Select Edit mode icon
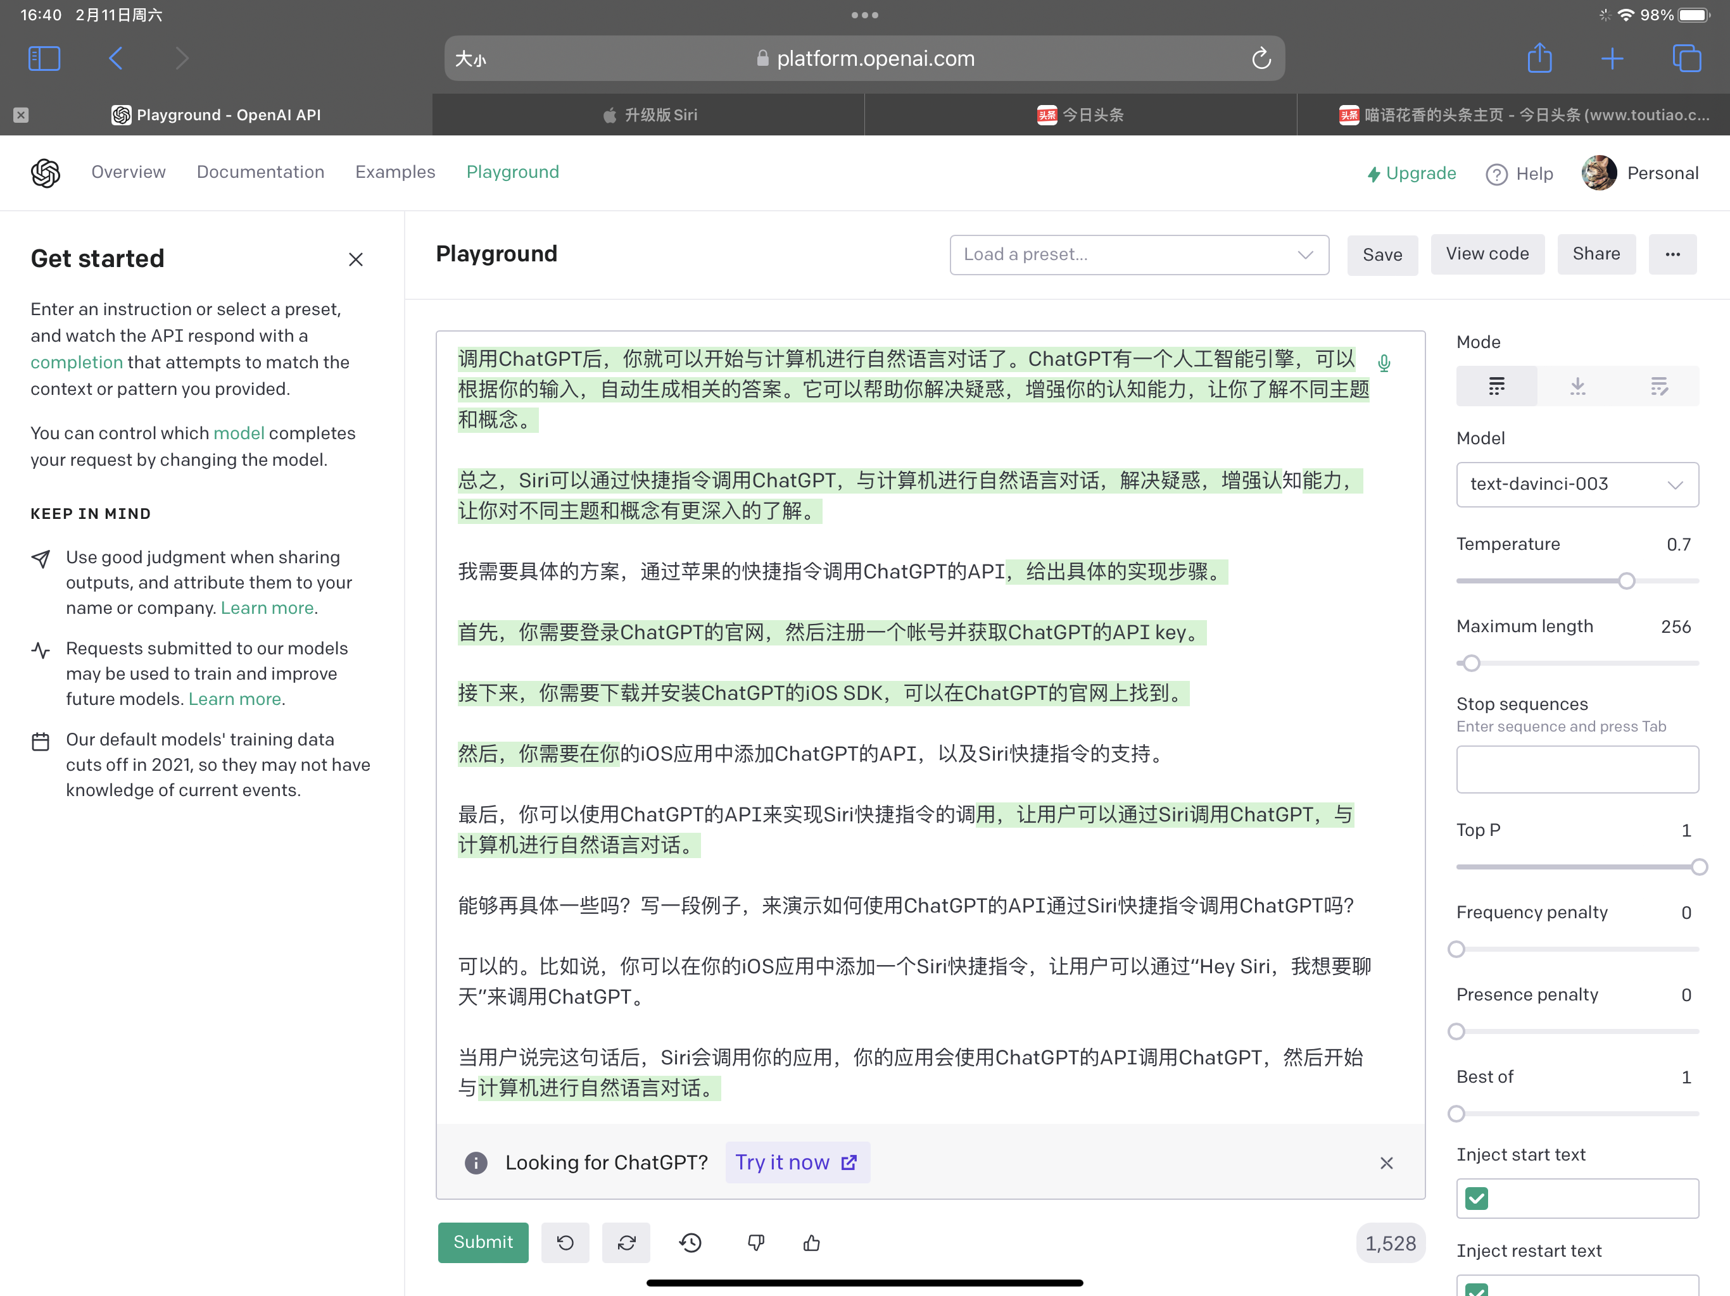 coord(1659,386)
